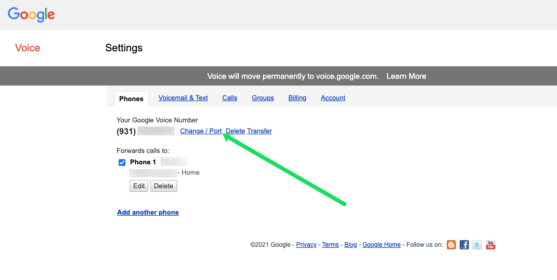Open the Privacy footer link
This screenshot has width=557, height=280.
[x=306, y=245]
